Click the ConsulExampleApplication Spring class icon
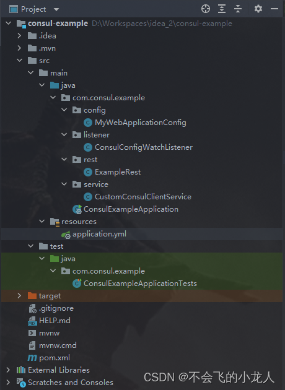The width and height of the screenshot is (285, 390). pyautogui.click(x=77, y=209)
